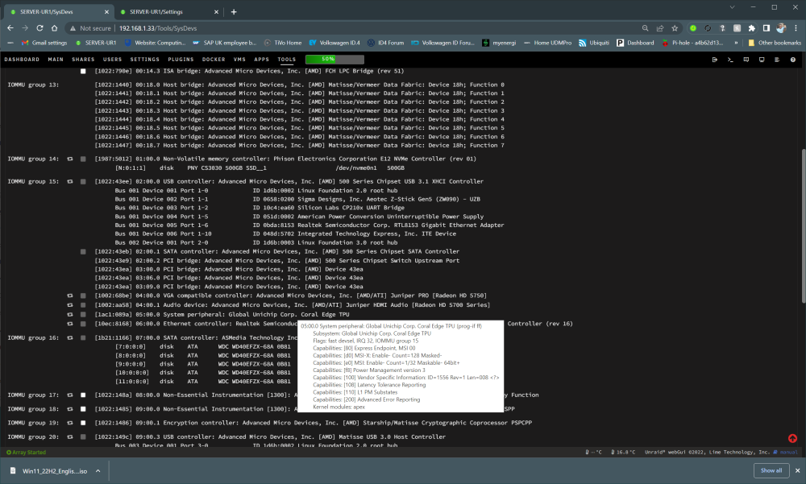This screenshot has width=806, height=484.
Task: Check the IOMMU group 17 checkbox
Action: pos(83,395)
